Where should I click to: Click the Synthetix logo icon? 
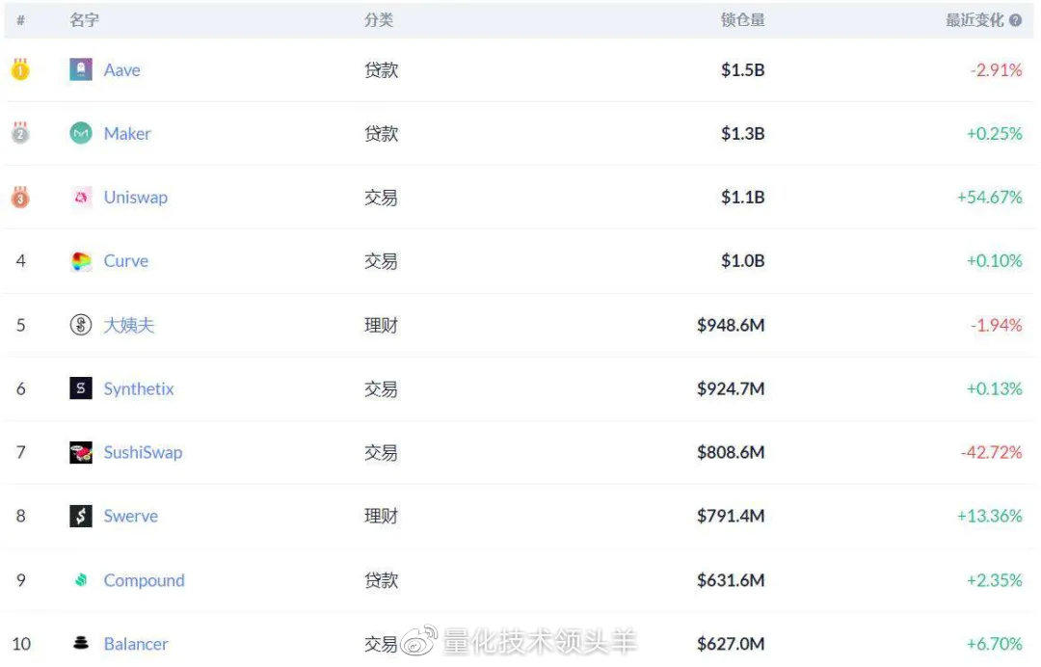click(x=81, y=388)
